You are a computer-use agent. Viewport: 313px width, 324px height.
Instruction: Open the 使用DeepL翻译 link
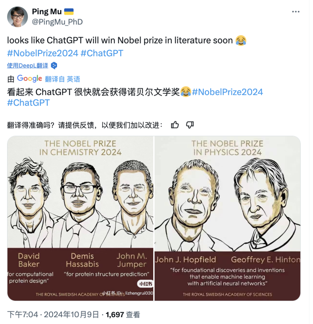click(28, 66)
